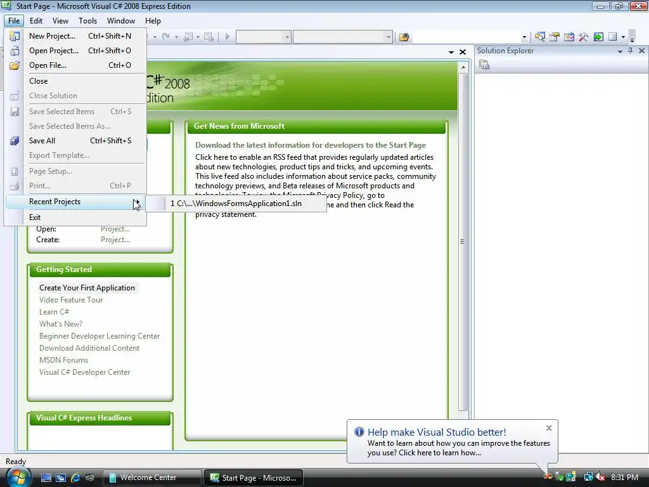Click the Start Page green arrow toolbar icon
Viewport: 649px width, 487px height.
598,37
